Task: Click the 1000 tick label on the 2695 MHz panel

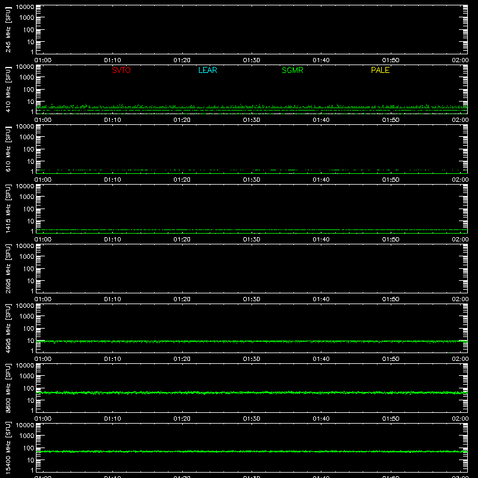Action: tap(27, 257)
